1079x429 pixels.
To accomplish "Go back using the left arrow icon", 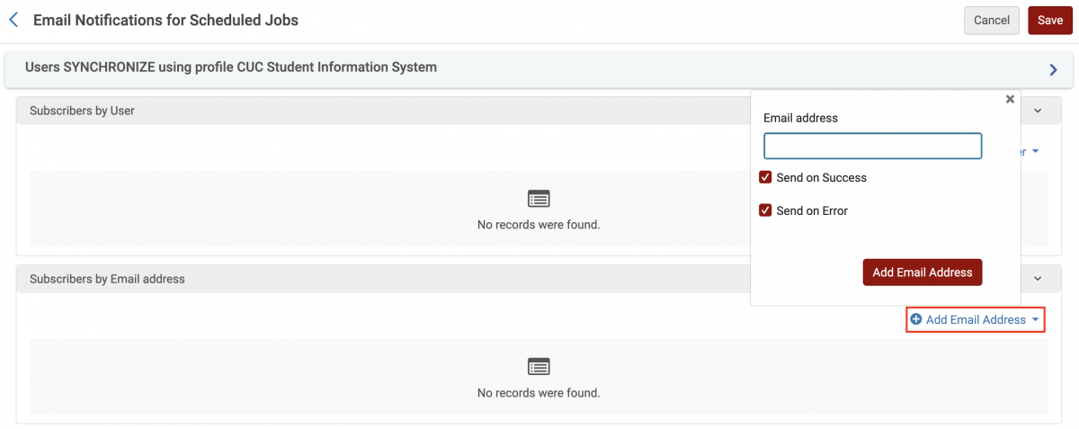I will pos(13,20).
